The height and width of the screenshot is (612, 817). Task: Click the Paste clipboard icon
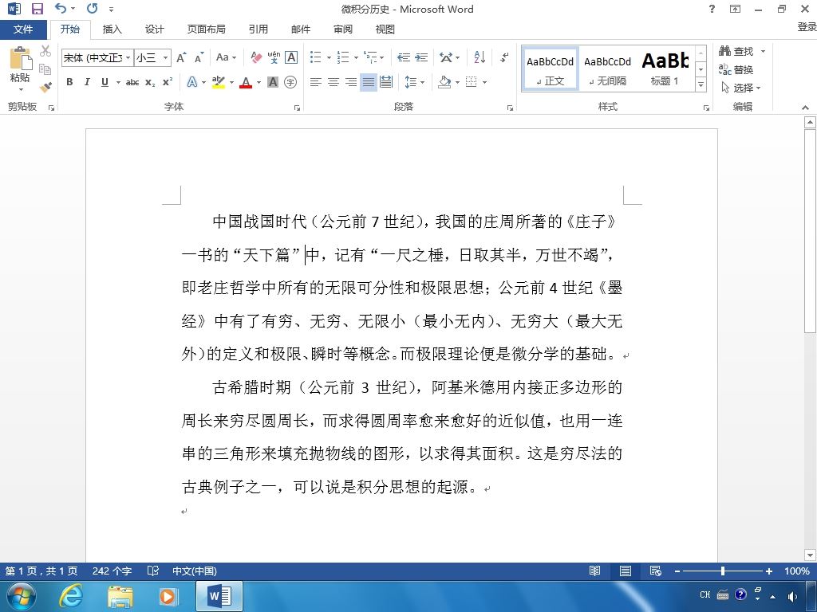pyautogui.click(x=20, y=57)
